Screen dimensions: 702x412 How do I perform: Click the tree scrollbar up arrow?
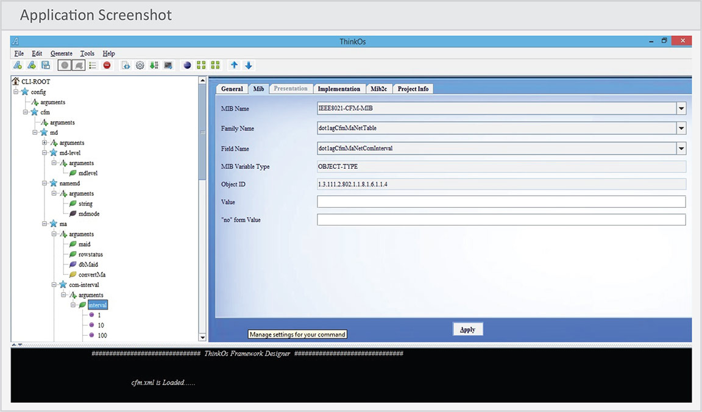coord(202,80)
